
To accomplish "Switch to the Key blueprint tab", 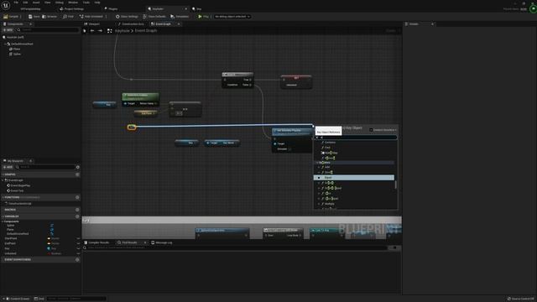I will [197, 9].
